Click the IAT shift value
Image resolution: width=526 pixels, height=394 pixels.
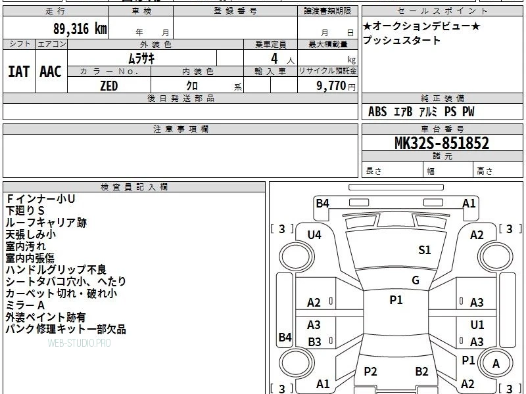(19, 72)
